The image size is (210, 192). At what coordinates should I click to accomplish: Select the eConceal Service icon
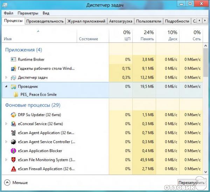pos(13,124)
